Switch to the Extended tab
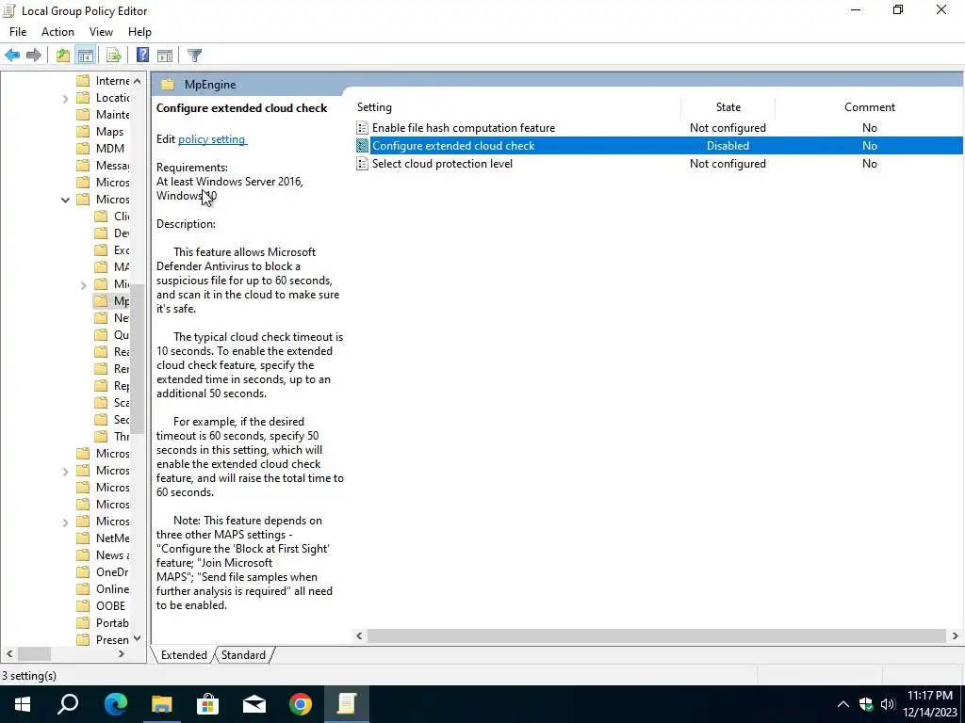This screenshot has height=723, width=965. coord(184,655)
